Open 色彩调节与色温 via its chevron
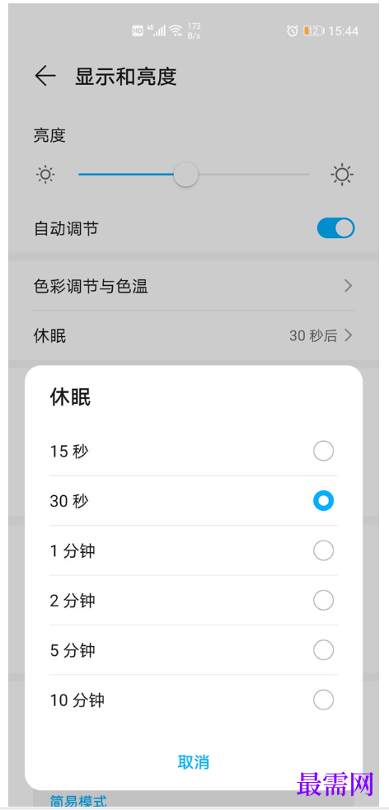This screenshot has width=389, height=810. coord(348,286)
